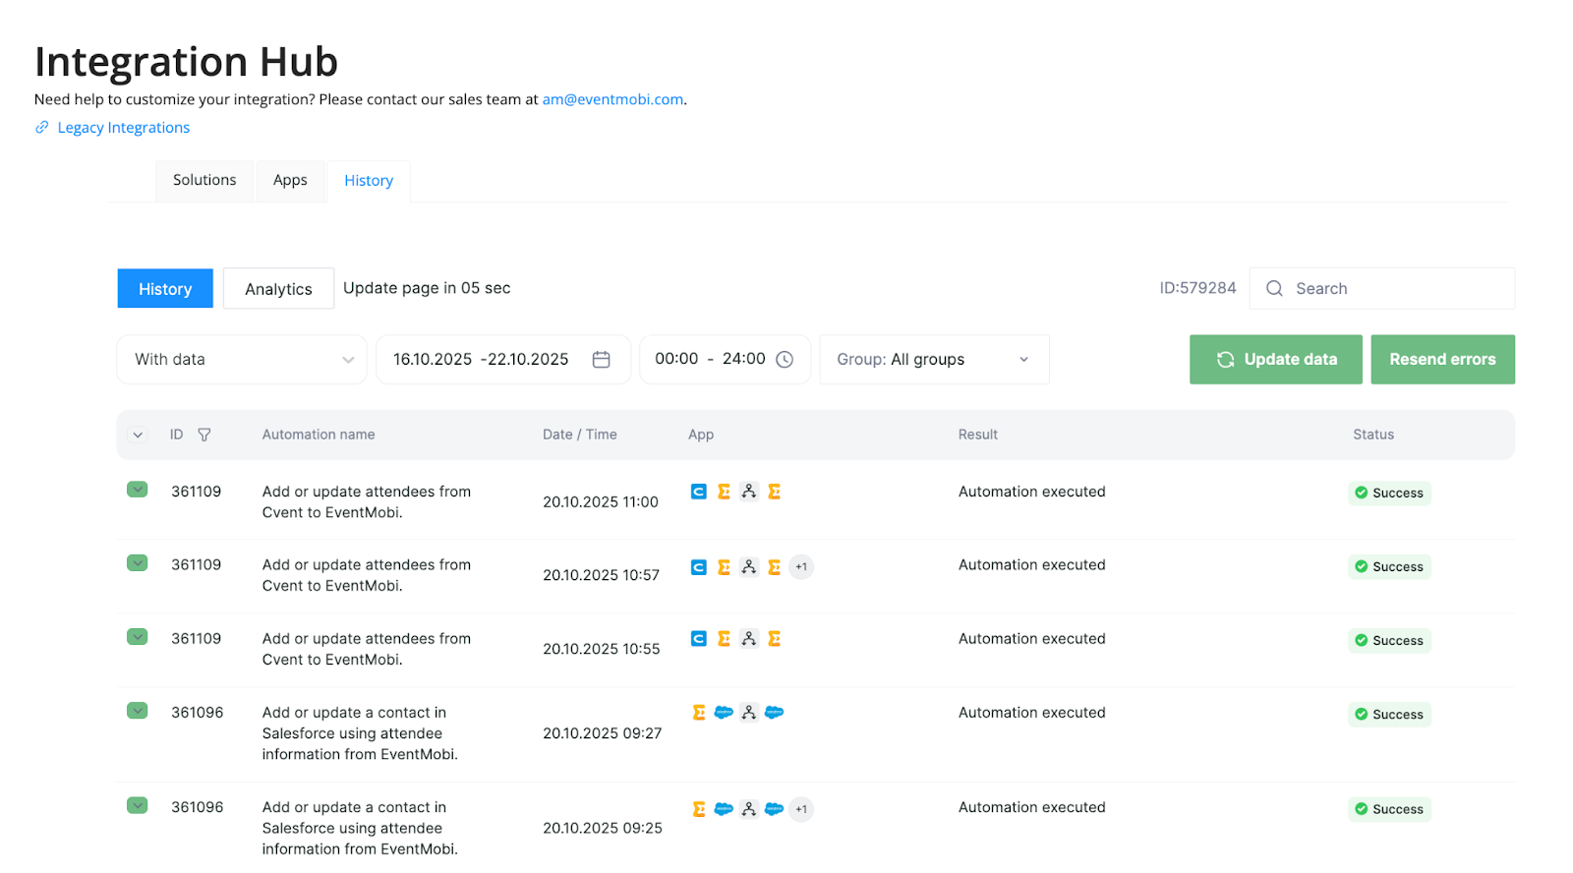Click the Automation name column header

(x=319, y=435)
